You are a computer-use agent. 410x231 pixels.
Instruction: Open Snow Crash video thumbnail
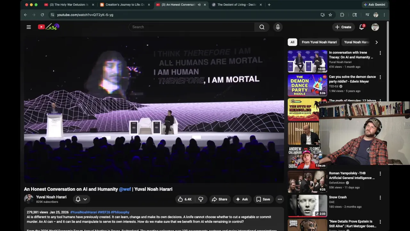pos(307,206)
